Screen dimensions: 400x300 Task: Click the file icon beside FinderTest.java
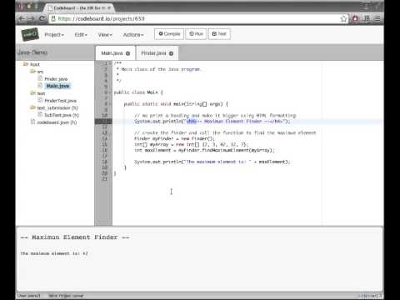[x=40, y=100]
